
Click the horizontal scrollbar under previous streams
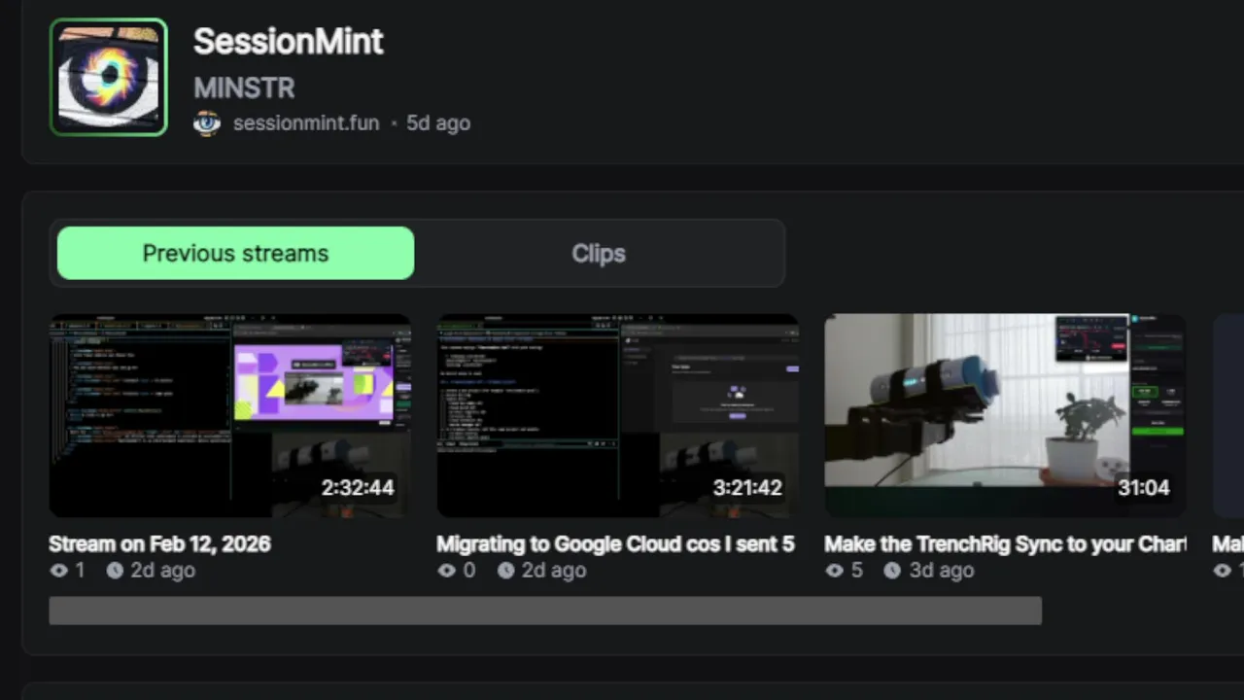click(x=545, y=611)
